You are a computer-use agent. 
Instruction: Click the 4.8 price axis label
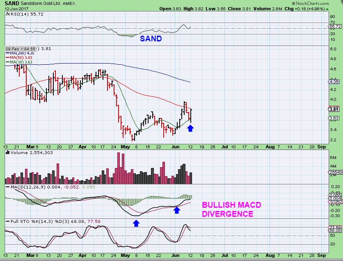tap(333, 59)
